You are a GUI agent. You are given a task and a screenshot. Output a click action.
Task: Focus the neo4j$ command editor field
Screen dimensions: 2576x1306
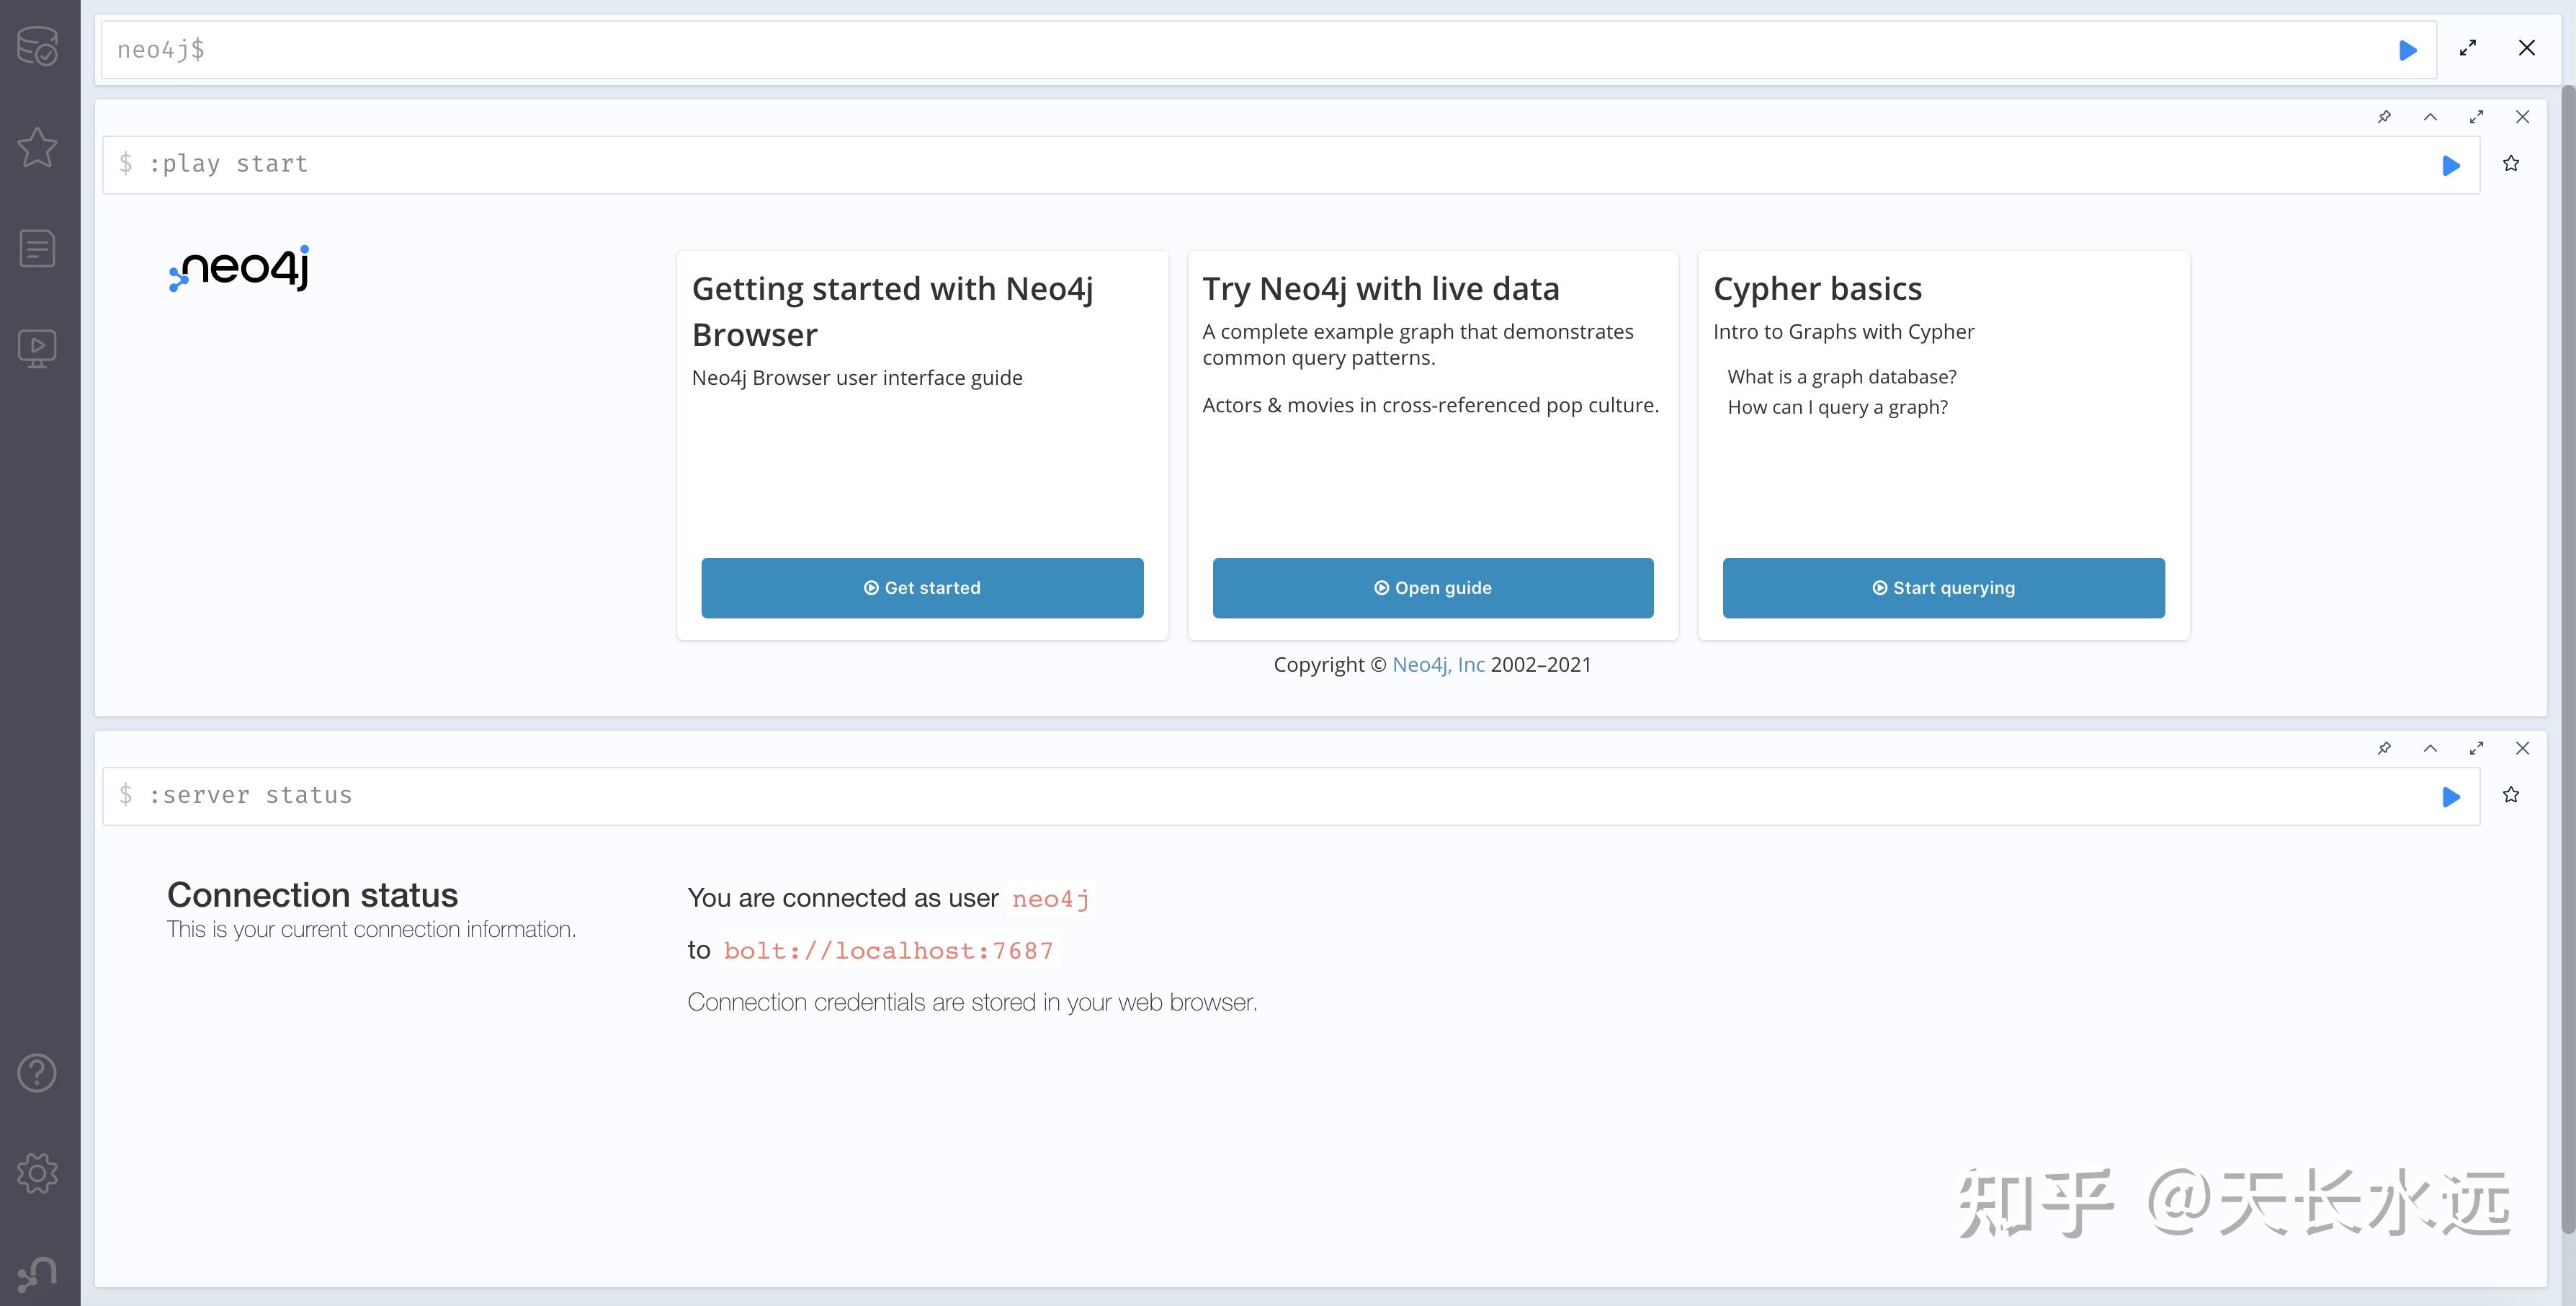point(1200,50)
